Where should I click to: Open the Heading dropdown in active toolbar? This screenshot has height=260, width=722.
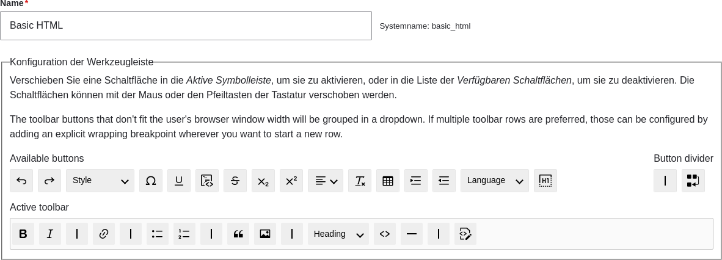[338, 234]
